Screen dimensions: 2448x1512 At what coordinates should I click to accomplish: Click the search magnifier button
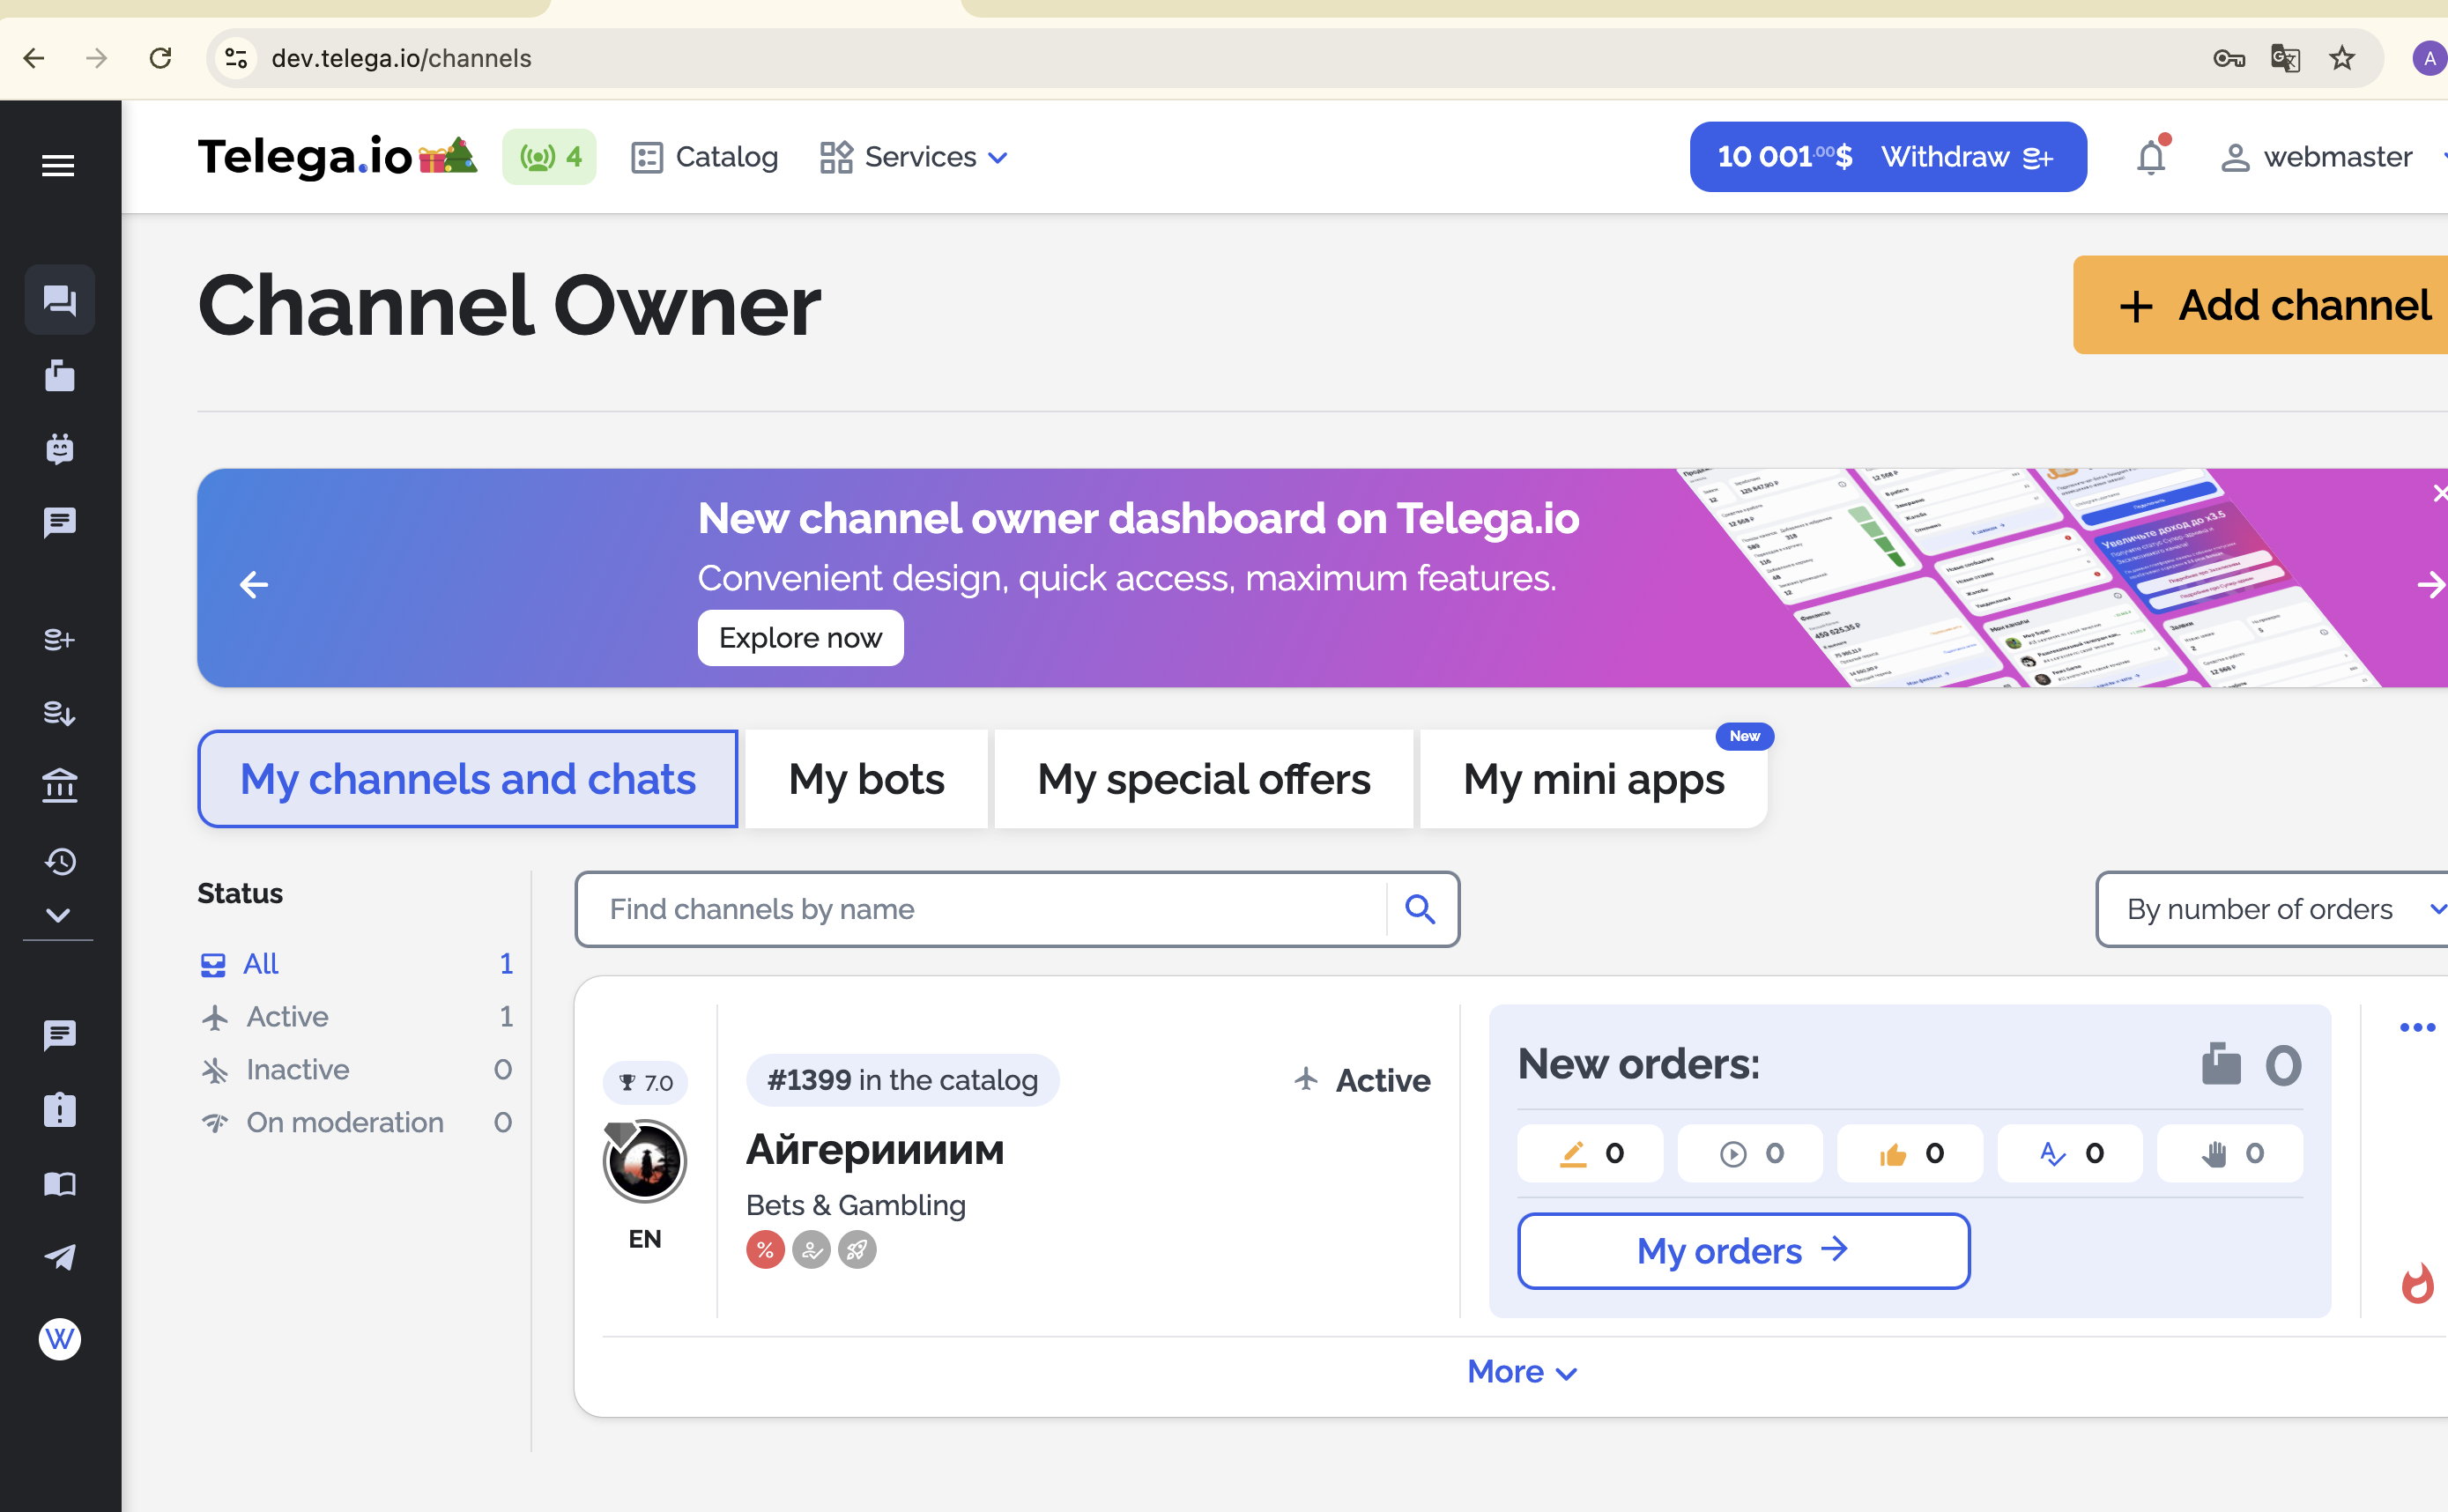pyautogui.click(x=1421, y=909)
